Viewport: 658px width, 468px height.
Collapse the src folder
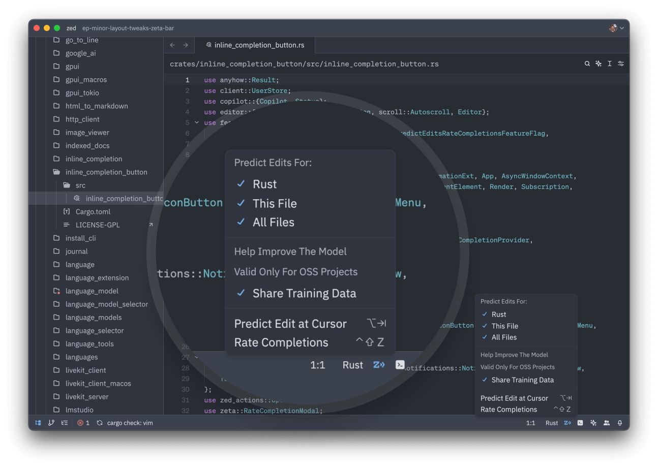pyautogui.click(x=96, y=185)
